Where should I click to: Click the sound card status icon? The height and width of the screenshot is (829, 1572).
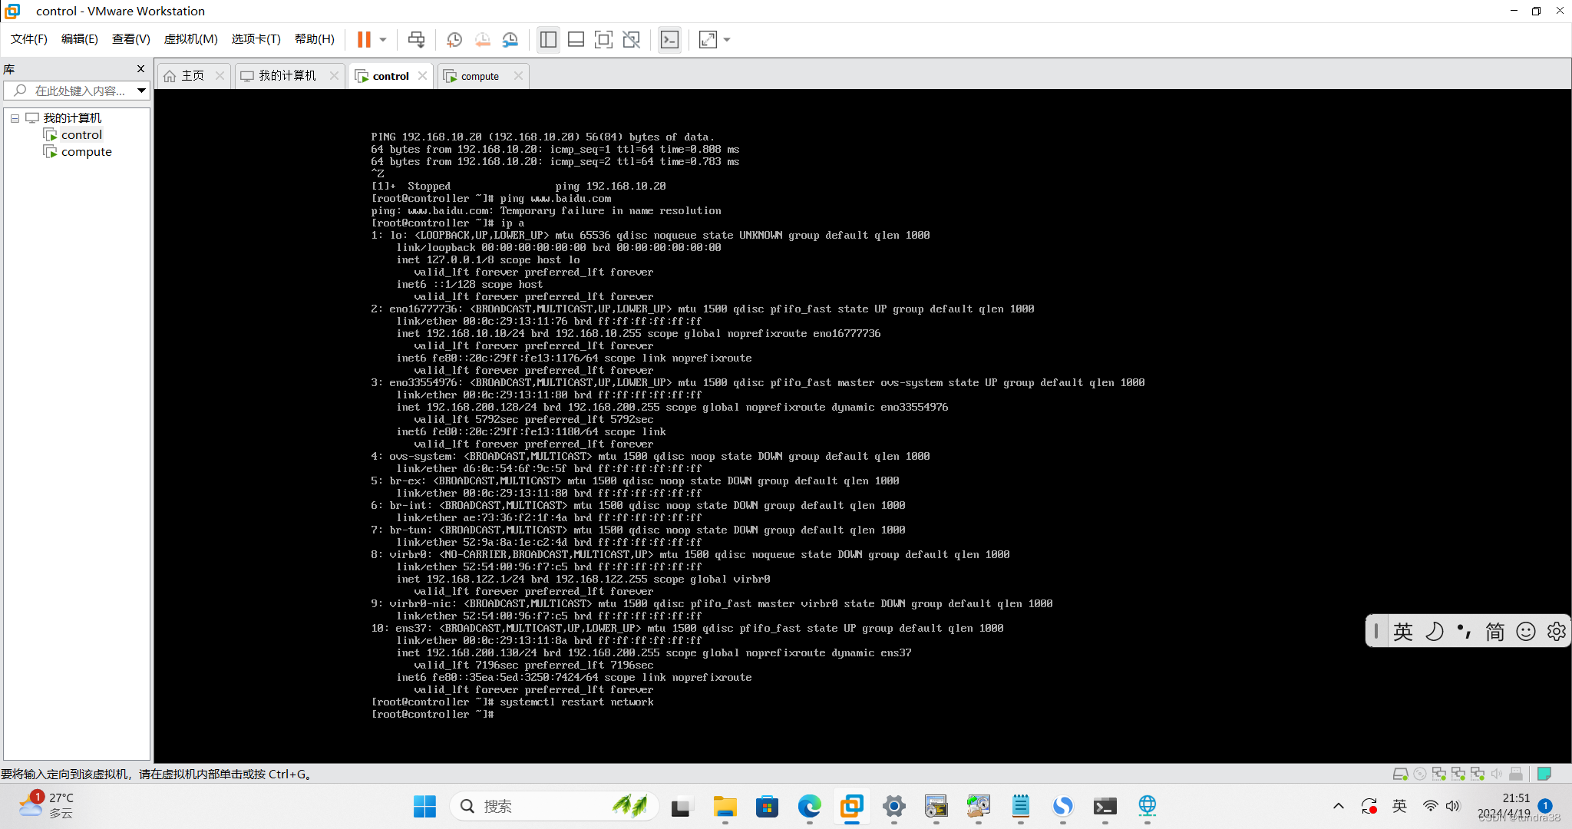point(1497,774)
